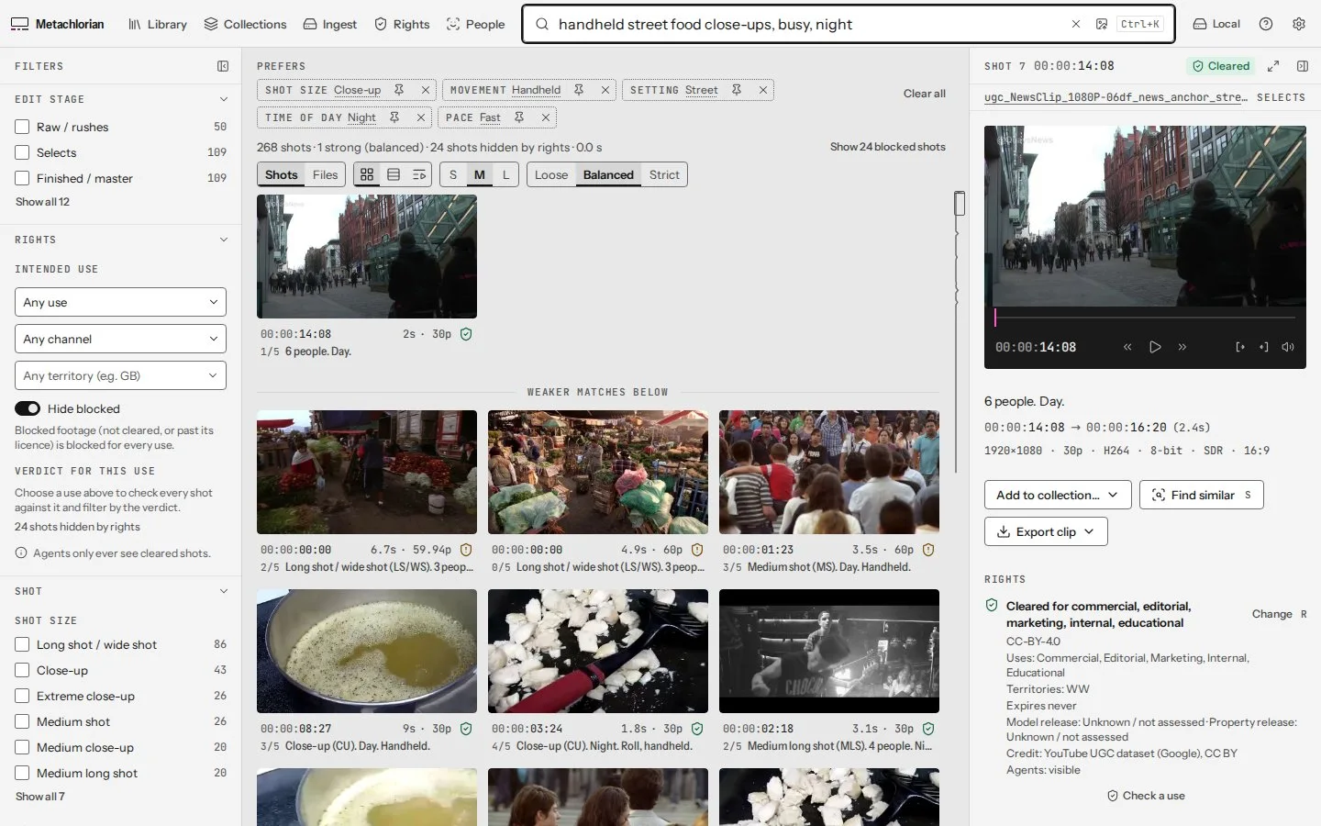Screen dimensions: 1321x826
Task: Click the Find similar button
Action: click(1202, 495)
